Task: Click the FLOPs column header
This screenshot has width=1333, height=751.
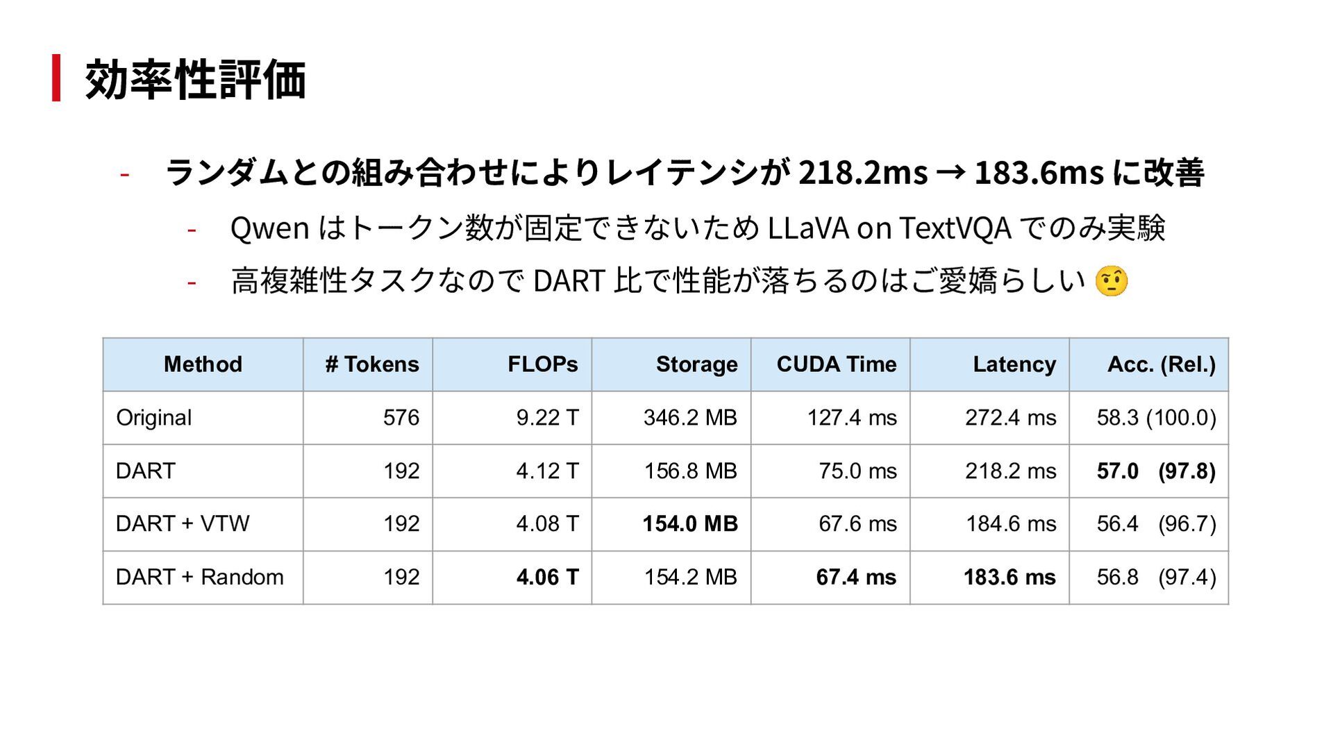Action: (x=512, y=364)
